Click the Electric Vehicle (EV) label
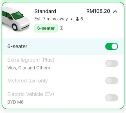This screenshot has height=113, width=126. [31, 94]
